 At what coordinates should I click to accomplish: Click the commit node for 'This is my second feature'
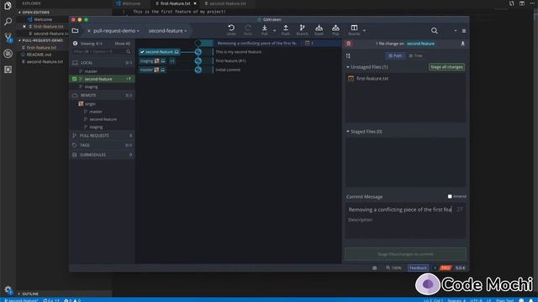click(198, 52)
